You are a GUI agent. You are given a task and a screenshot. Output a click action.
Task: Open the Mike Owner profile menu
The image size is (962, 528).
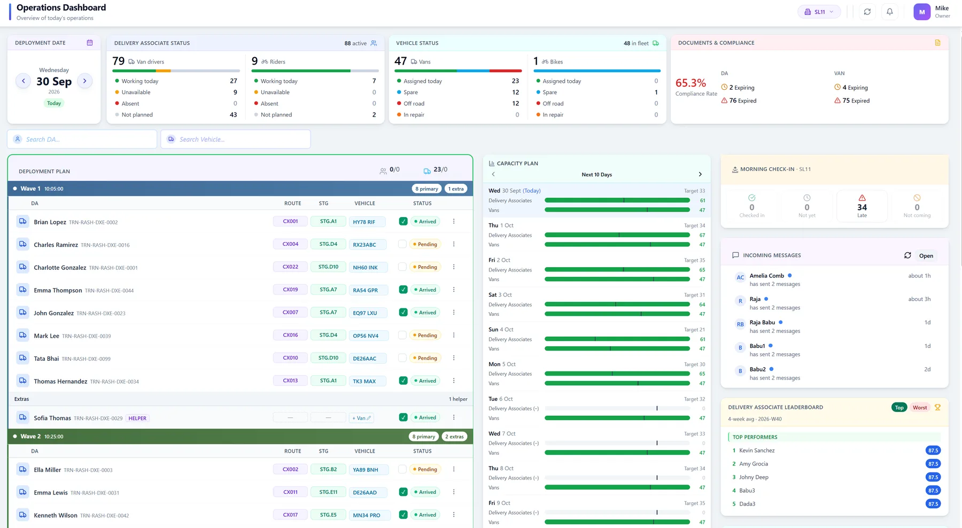tap(932, 12)
